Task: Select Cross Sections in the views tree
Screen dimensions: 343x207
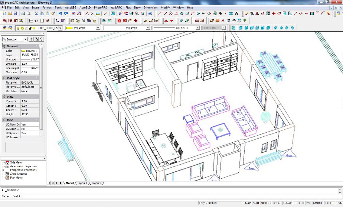Action: (18, 174)
